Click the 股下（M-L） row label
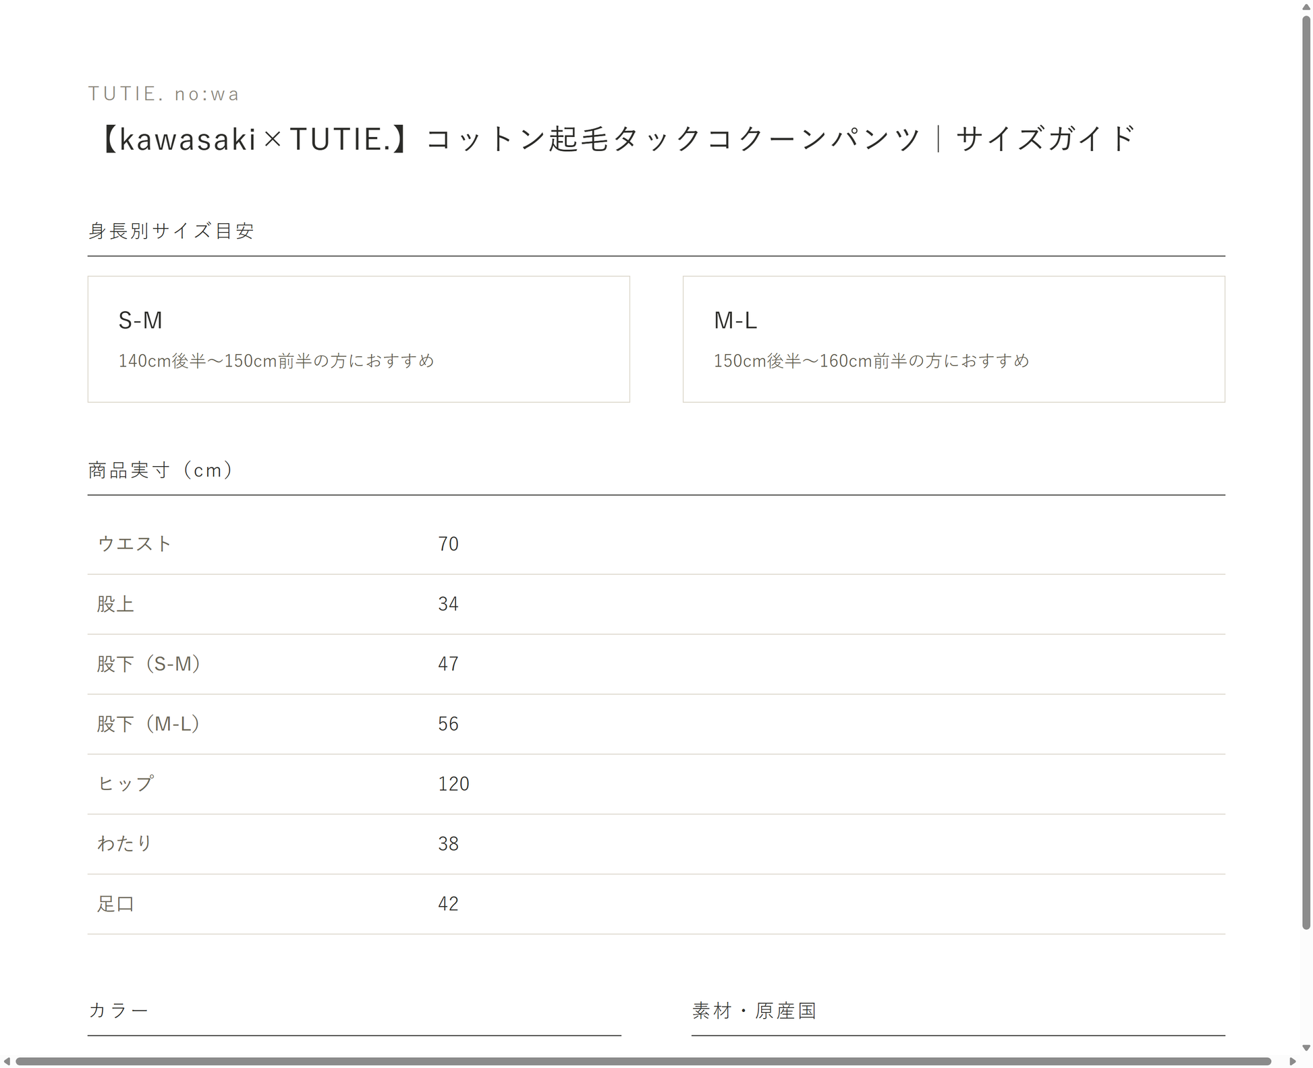The width and height of the screenshot is (1313, 1068). [x=148, y=724]
